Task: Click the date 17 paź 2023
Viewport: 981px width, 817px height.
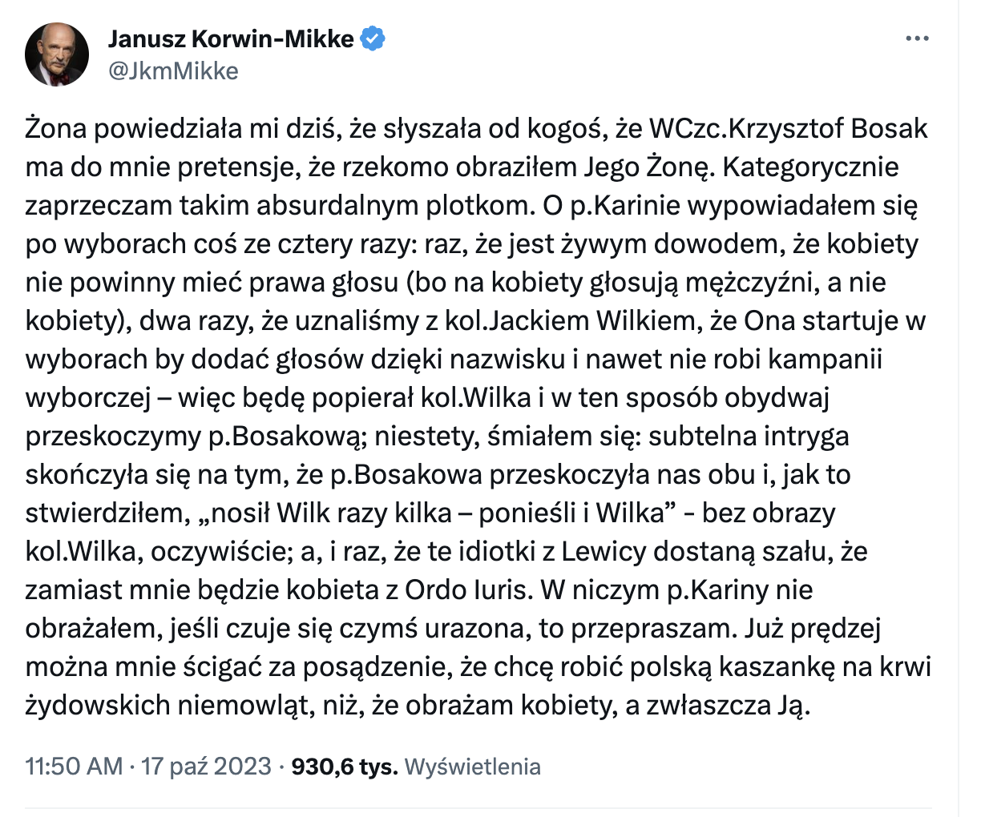Action: (x=207, y=767)
